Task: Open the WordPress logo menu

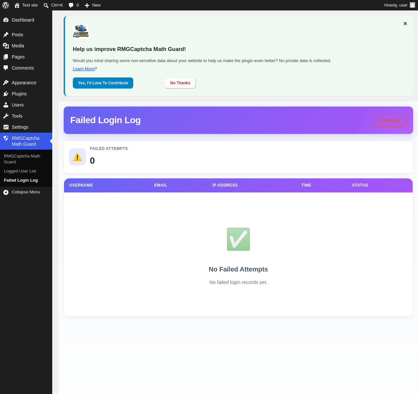Action: [6, 5]
